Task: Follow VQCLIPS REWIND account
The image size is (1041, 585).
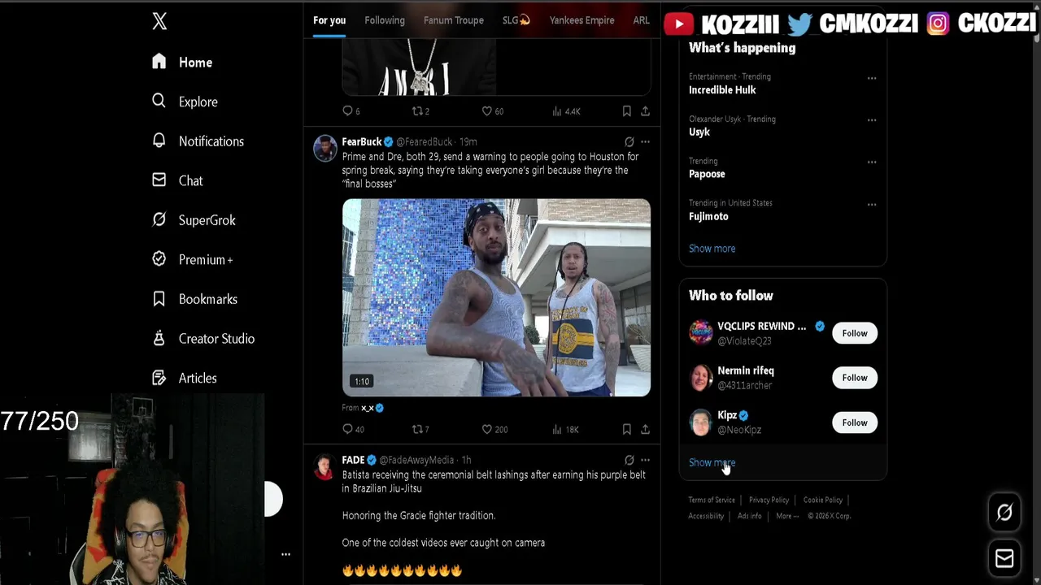Action: 855,333
